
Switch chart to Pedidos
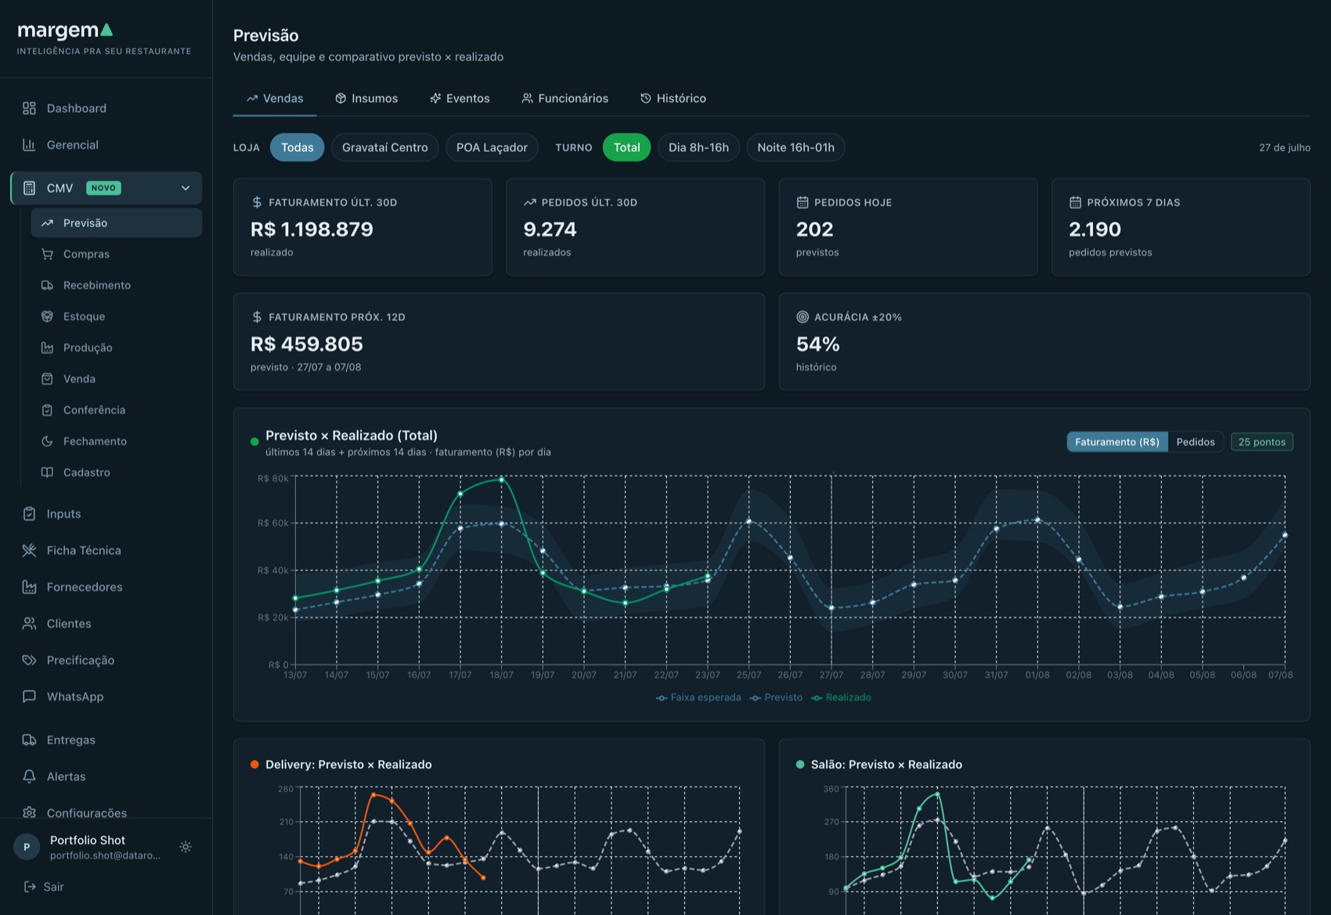pos(1196,442)
